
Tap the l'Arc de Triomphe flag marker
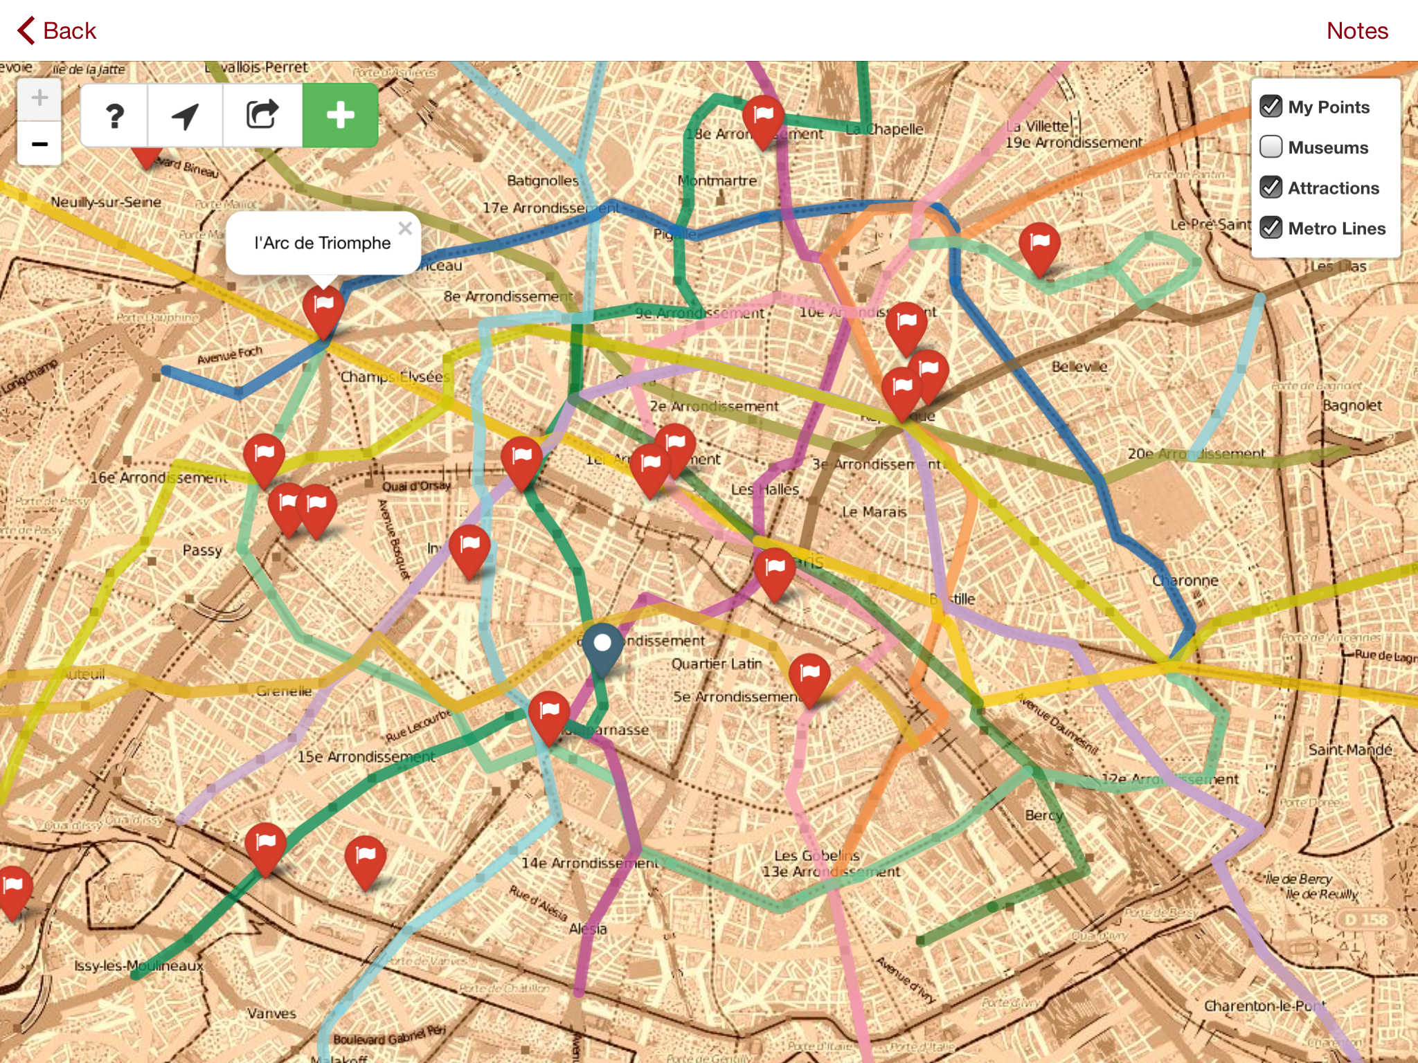(x=323, y=312)
